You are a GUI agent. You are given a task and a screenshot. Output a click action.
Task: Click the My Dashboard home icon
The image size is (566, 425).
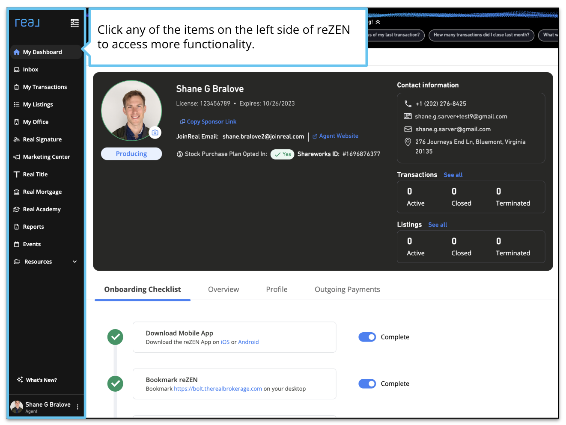coord(17,52)
